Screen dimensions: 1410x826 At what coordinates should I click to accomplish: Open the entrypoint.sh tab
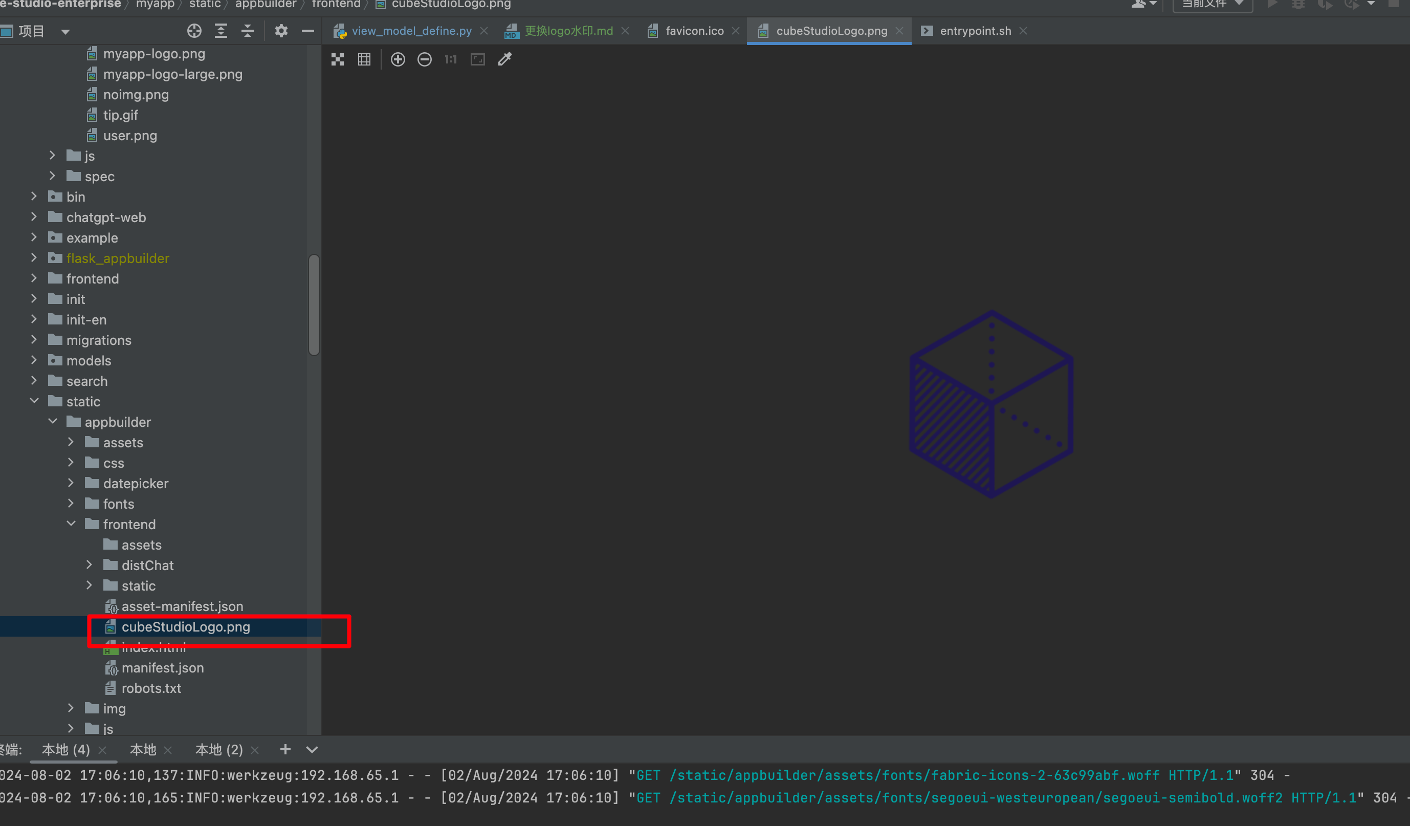click(973, 31)
